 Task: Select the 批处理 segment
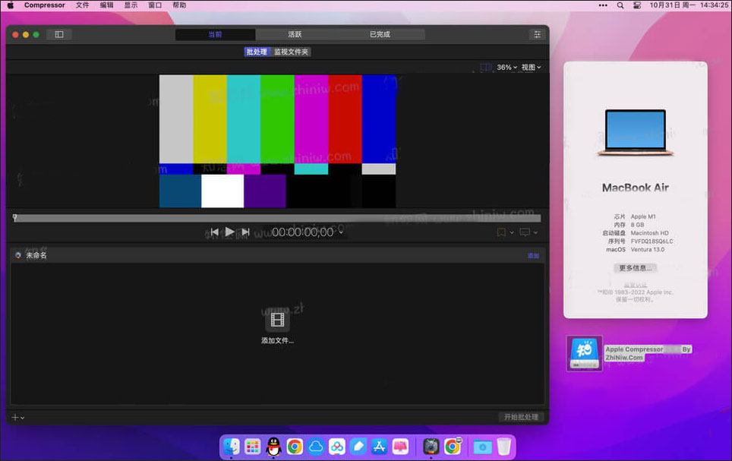click(x=257, y=52)
